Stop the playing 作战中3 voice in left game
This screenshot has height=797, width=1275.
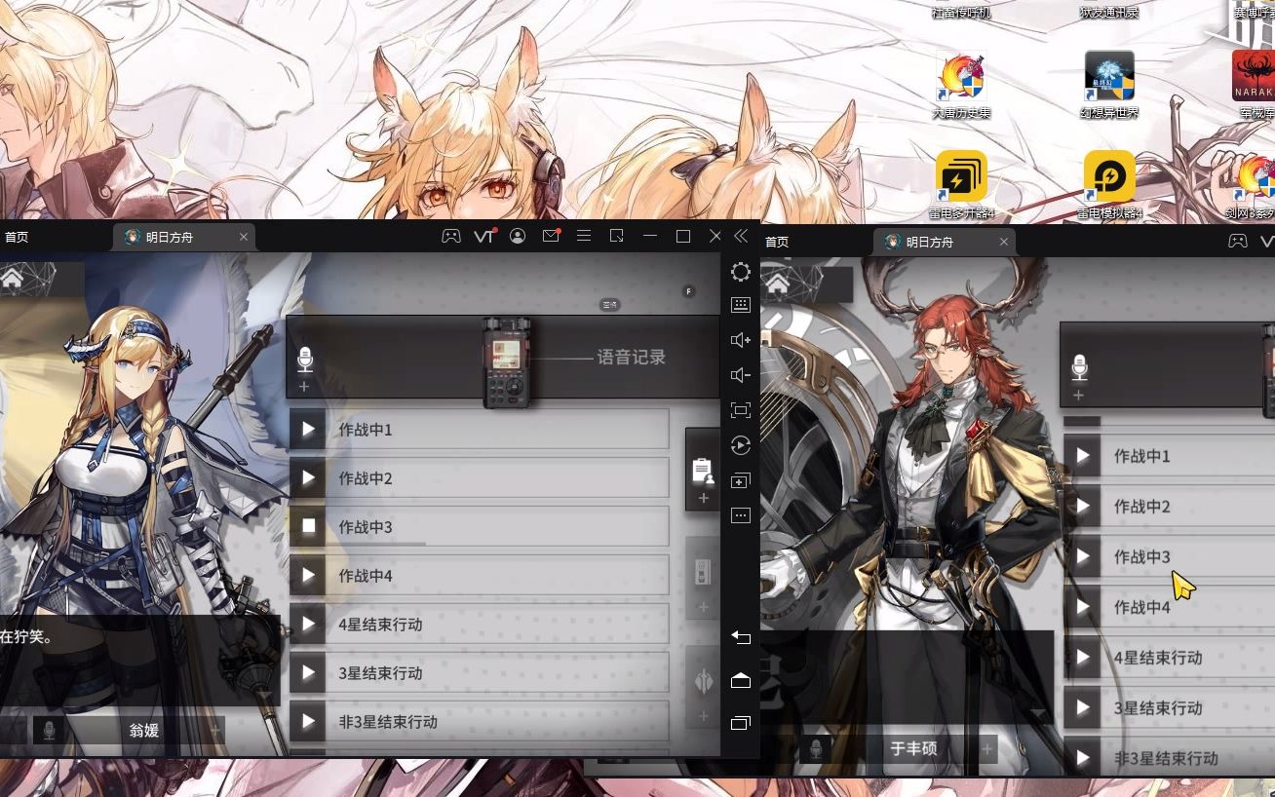click(x=308, y=526)
